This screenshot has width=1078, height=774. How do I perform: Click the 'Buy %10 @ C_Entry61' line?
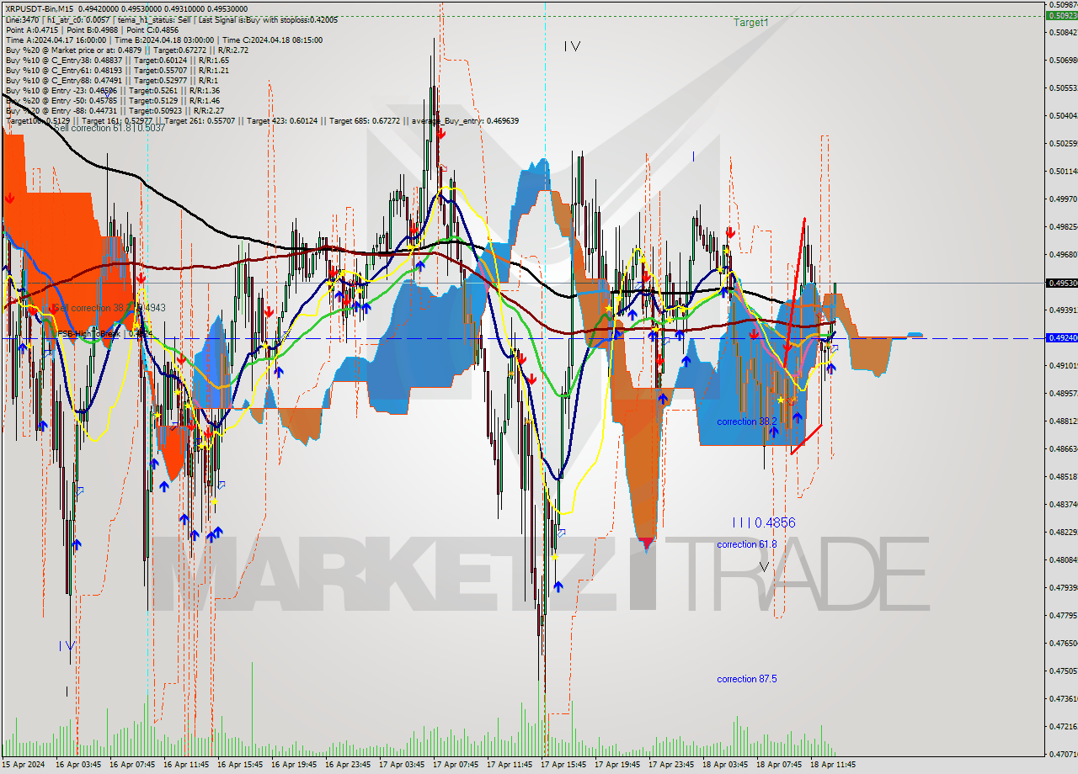[117, 70]
